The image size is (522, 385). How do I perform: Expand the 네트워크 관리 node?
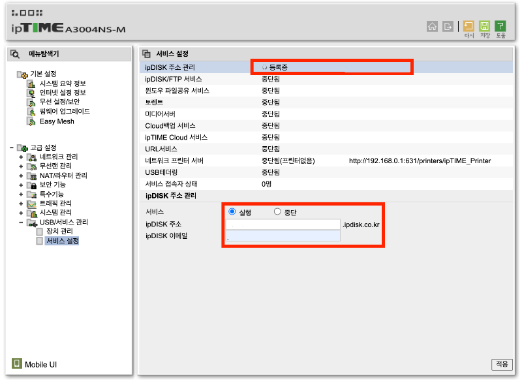21,157
